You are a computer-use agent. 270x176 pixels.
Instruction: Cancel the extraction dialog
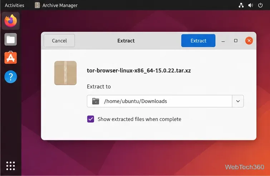[59, 41]
